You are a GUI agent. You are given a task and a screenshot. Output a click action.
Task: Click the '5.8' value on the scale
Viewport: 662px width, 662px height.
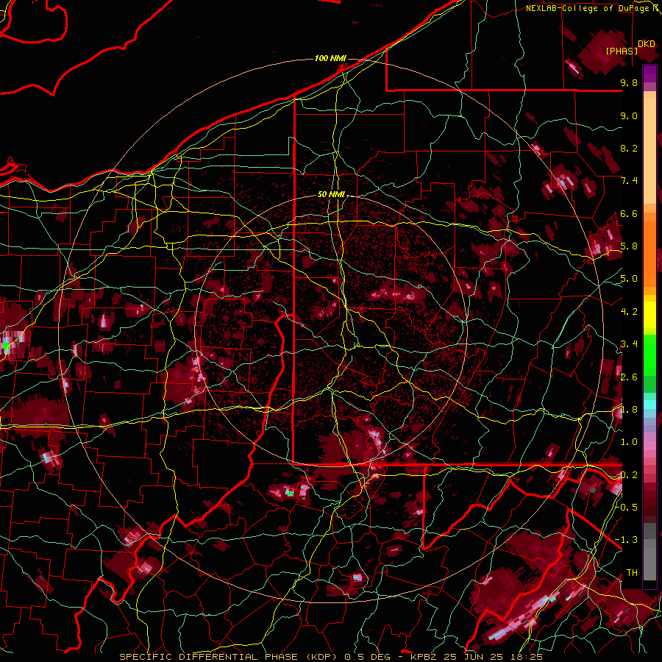[629, 246]
